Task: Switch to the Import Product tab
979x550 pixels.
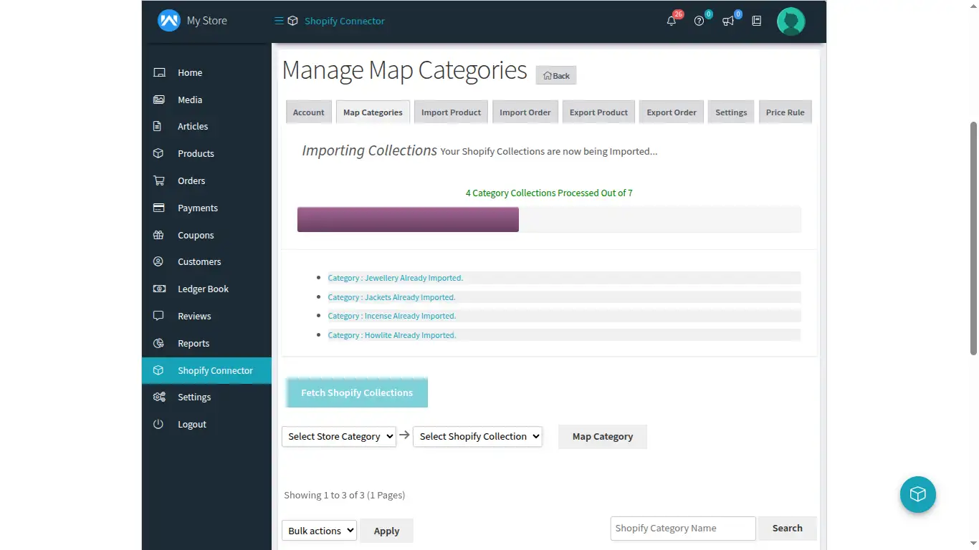Action: click(451, 112)
